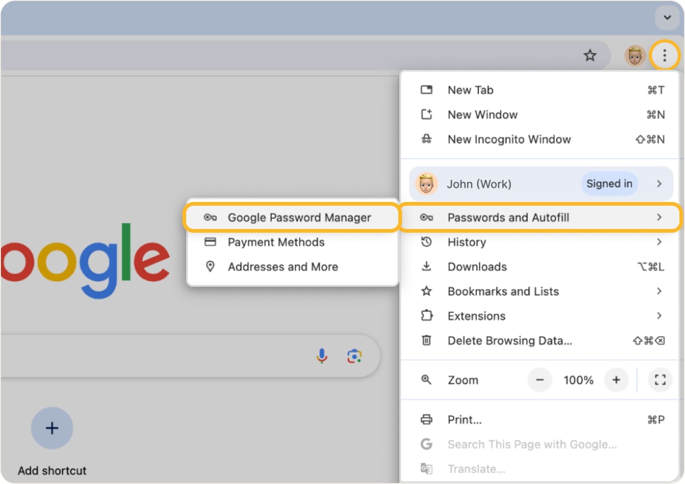Viewport: 685px width, 484px height.
Task: Open Google Lens camera search
Action: (355, 356)
